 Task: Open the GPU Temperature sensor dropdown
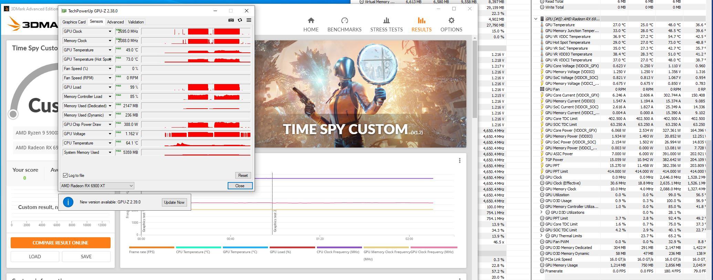[110, 50]
